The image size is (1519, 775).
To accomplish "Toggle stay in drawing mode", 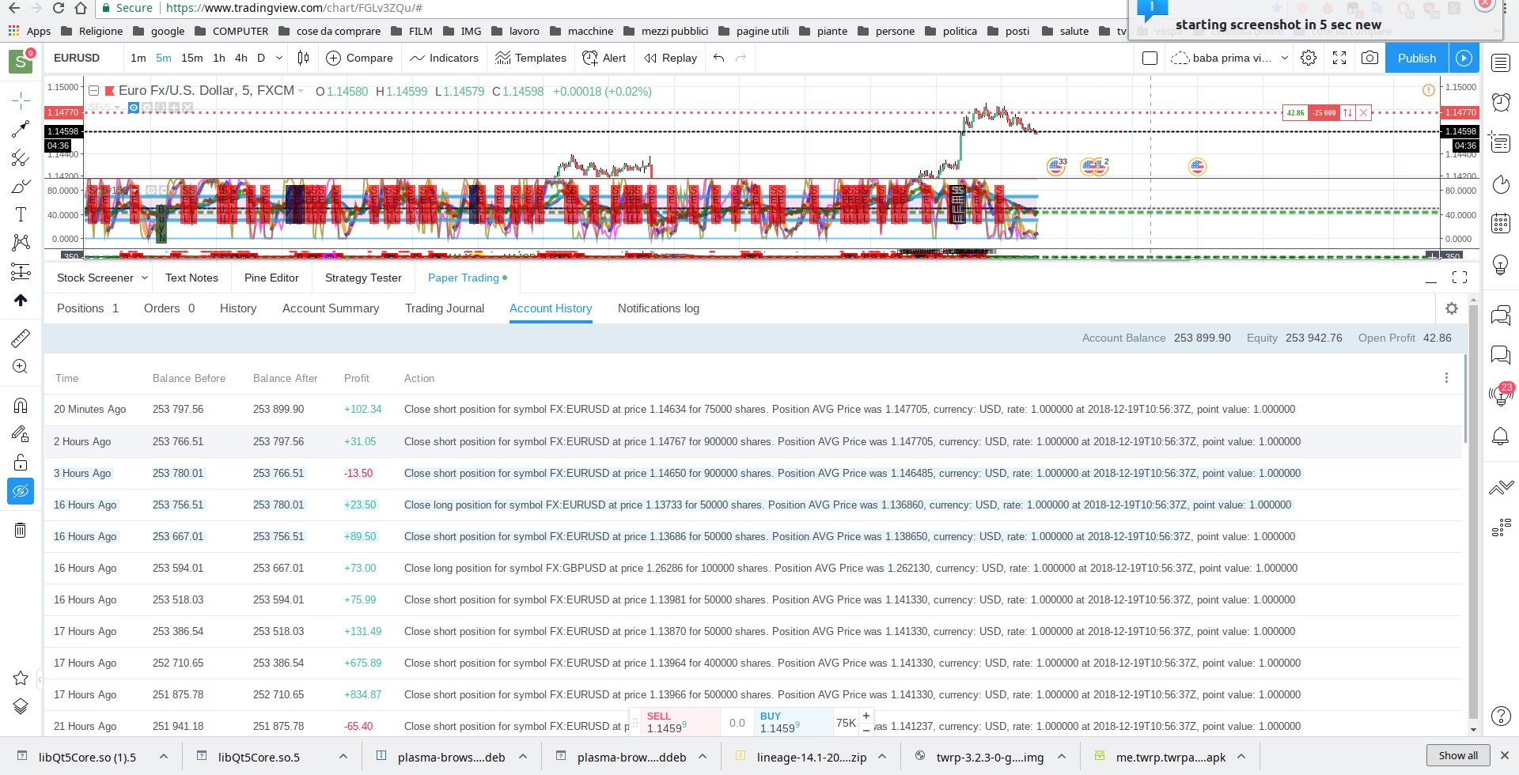I will pos(21,433).
